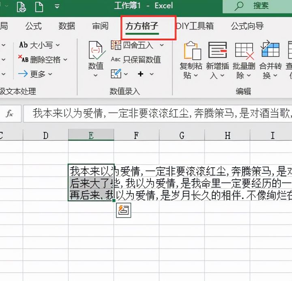Image resolution: width=292 pixels, height=281 pixels.
Task: Click the cell starting 后来大了些
Action: pos(91,183)
